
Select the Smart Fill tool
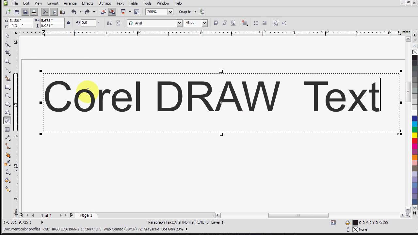[x=7, y=78]
